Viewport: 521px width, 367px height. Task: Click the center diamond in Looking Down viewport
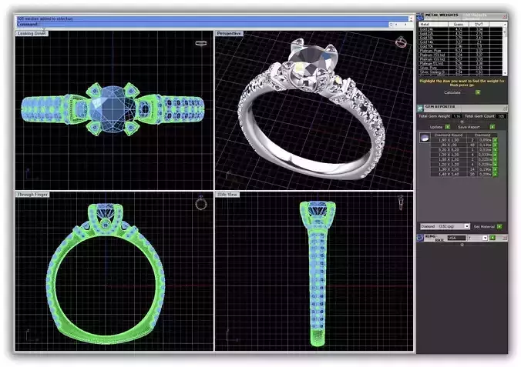coord(113,108)
